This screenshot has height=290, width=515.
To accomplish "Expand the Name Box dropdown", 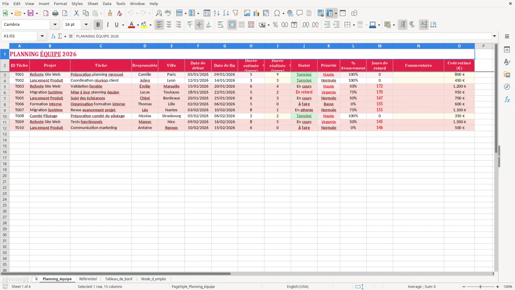I will coord(42,36).
